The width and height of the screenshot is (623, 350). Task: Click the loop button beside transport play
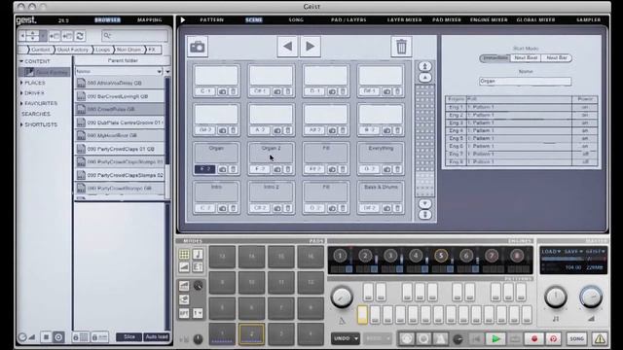pyautogui.click(x=515, y=339)
